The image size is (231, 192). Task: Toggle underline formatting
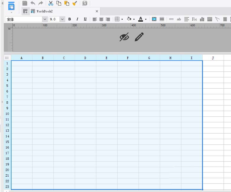pyautogui.click(x=85, y=19)
